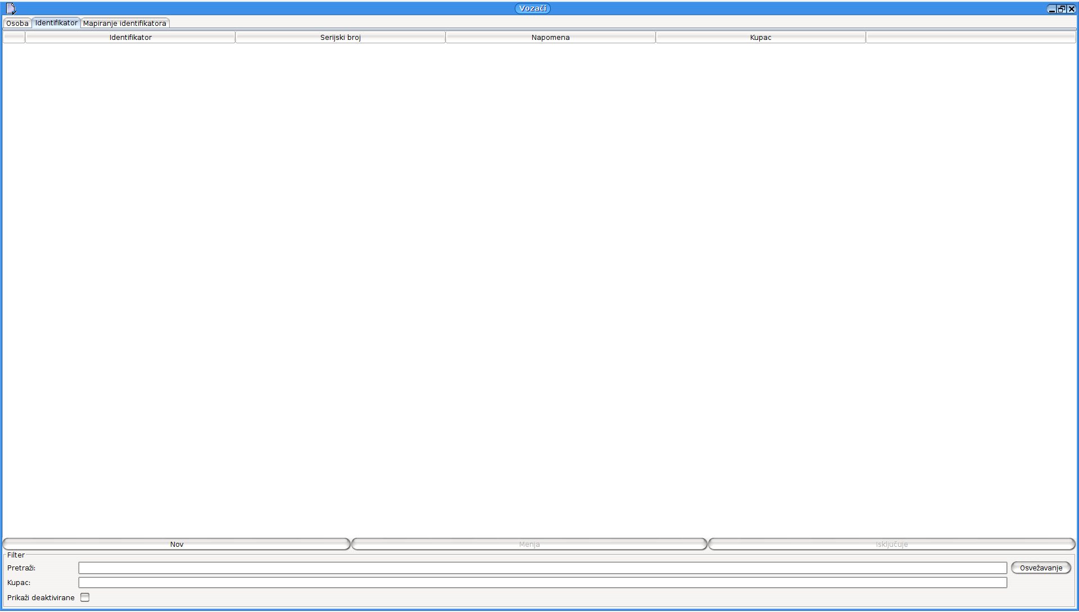Screen dimensions: 1079x612
Task: Click the empty last column header
Action: coord(971,37)
